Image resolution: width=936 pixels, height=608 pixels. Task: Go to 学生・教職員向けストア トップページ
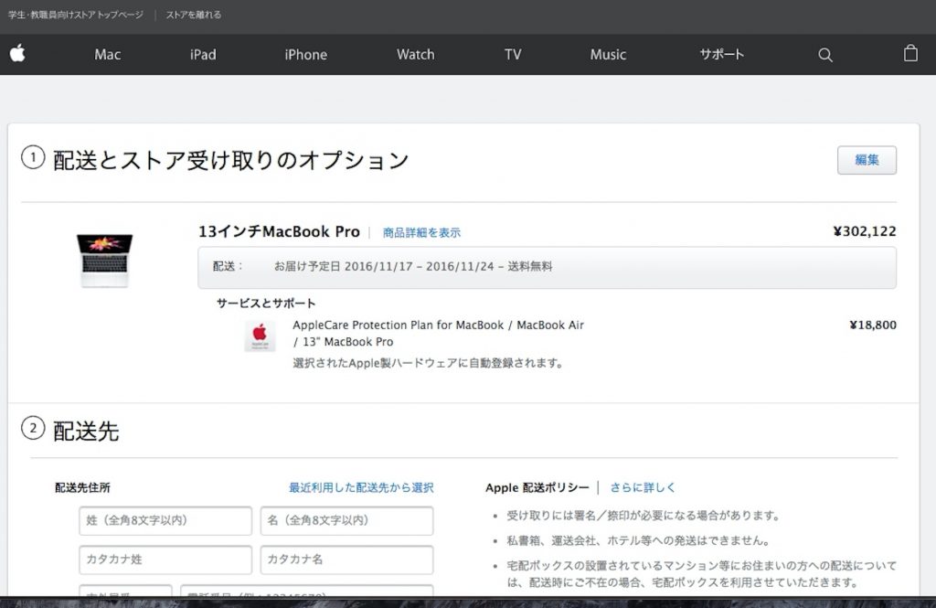(76, 15)
